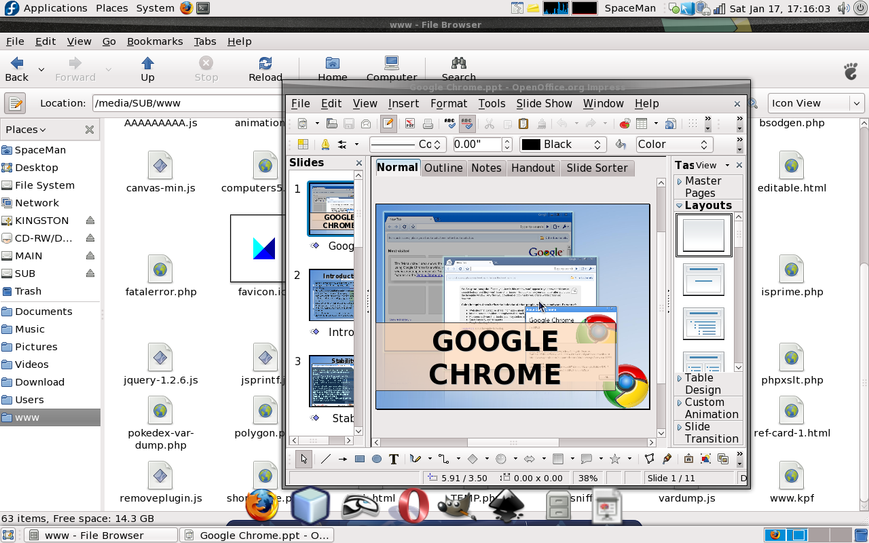Open the Format menu in Impress
869x543 pixels.
pyautogui.click(x=449, y=103)
